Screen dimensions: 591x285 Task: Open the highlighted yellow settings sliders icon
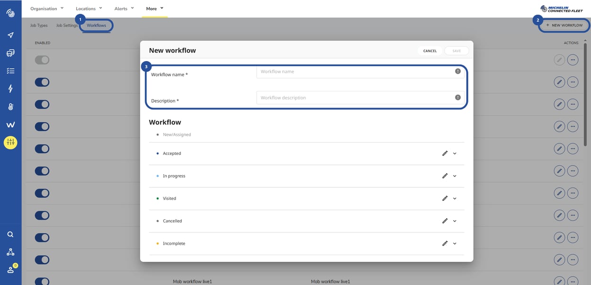pos(10,142)
